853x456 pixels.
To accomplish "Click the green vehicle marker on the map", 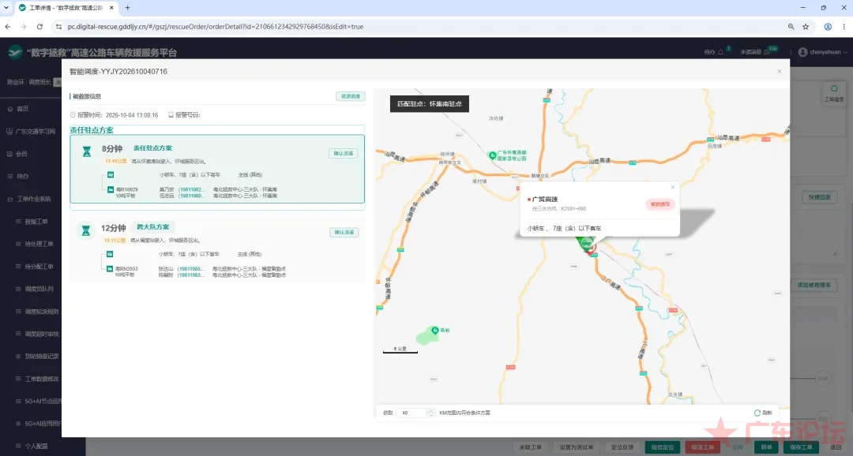I will (585, 244).
